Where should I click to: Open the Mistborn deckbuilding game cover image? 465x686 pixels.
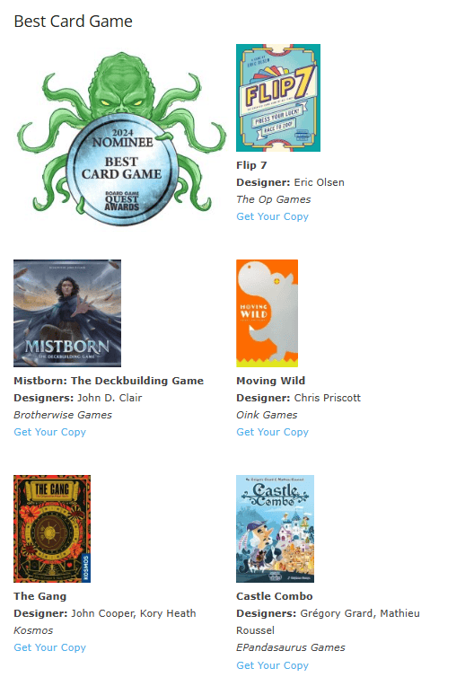click(67, 313)
